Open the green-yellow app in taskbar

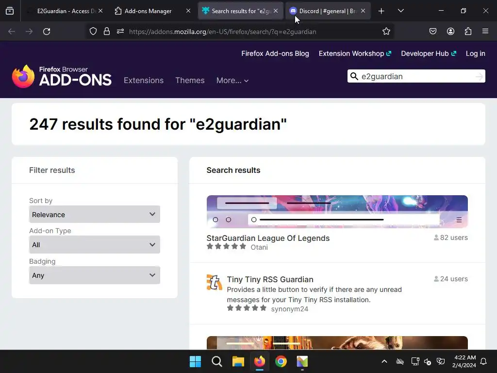coord(302,361)
